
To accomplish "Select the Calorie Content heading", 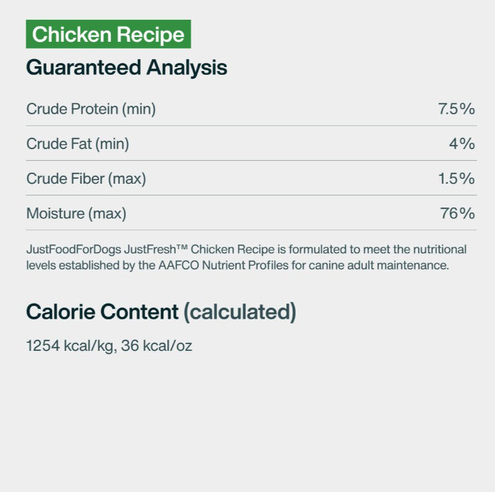I will [102, 311].
